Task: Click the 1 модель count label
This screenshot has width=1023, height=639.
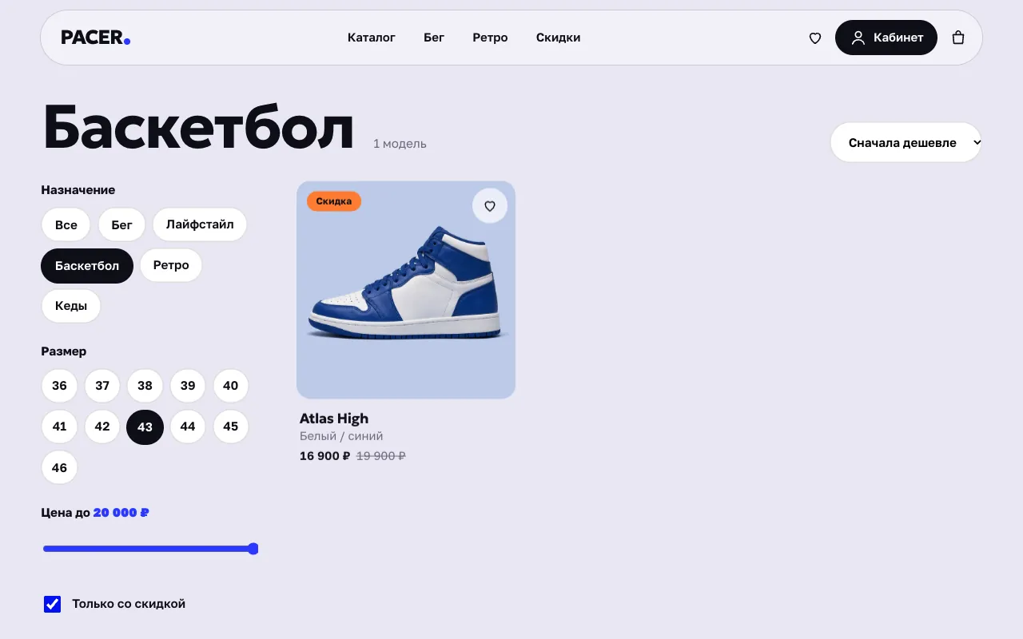Action: pyautogui.click(x=400, y=144)
